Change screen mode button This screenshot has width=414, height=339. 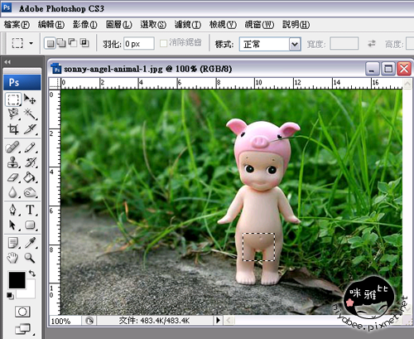[22, 329]
